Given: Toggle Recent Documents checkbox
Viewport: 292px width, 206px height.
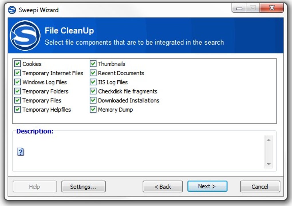Looking at the screenshot, I should click(x=93, y=73).
